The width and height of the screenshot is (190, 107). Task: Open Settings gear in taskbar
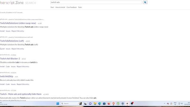(123, 103)
